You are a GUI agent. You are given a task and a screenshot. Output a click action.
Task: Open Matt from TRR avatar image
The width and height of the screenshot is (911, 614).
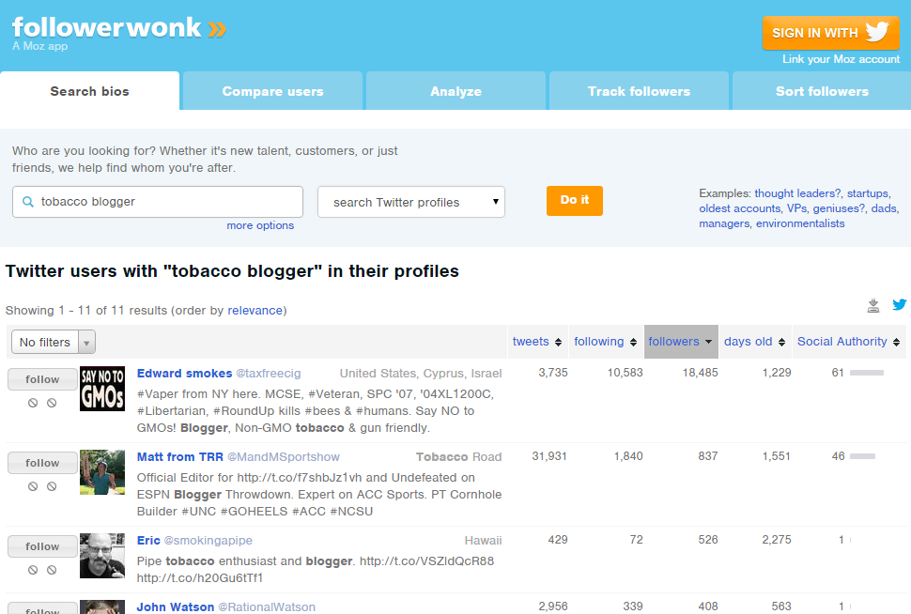pos(102,472)
